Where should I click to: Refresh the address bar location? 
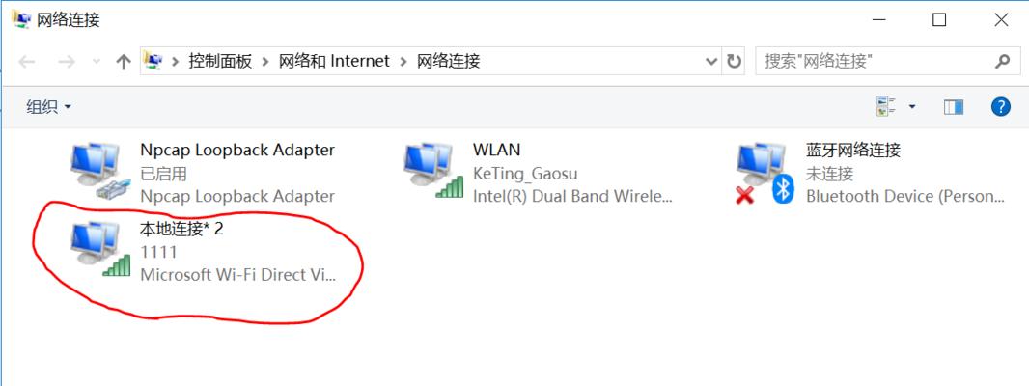[734, 62]
